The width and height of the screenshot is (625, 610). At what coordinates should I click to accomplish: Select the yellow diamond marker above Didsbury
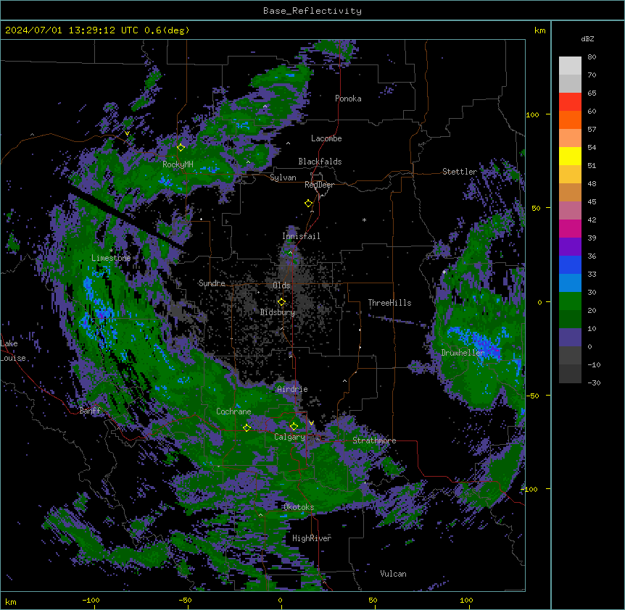[281, 301]
